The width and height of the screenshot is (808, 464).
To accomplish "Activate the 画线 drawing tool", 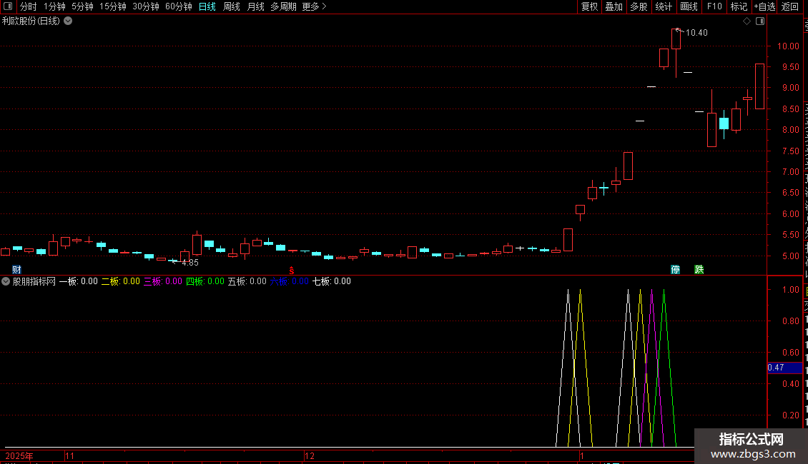I will [689, 6].
